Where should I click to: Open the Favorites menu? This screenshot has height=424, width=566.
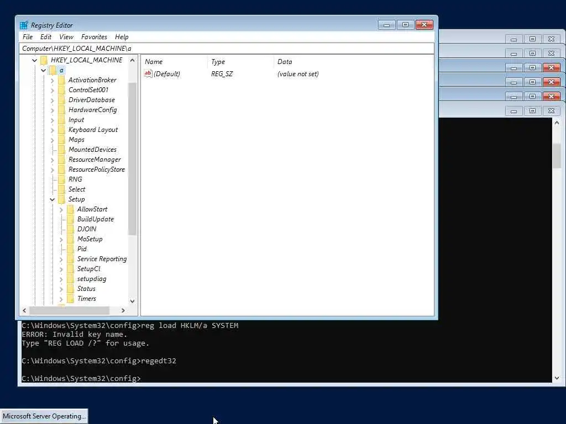[94, 37]
